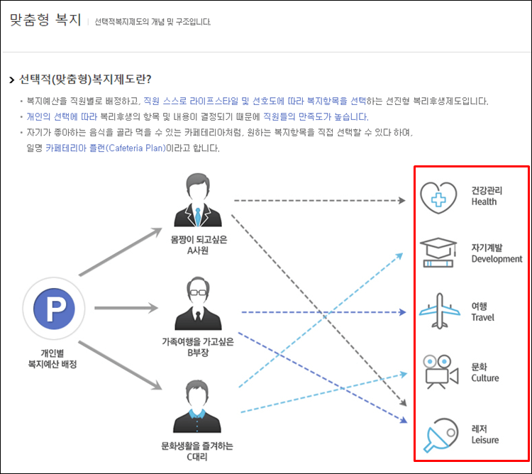Screen dimensions: 532x474
Task: Select the B부장 manager avatar with glasses
Action: click(x=198, y=304)
